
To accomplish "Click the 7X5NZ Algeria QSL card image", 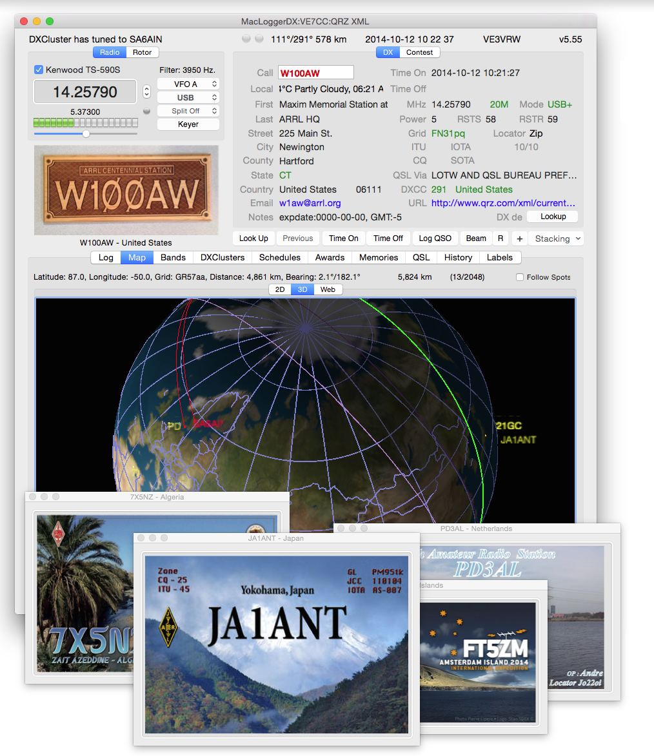I will [85, 594].
